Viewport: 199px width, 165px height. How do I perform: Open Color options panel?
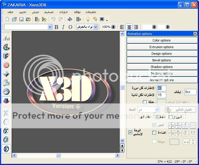162,40
